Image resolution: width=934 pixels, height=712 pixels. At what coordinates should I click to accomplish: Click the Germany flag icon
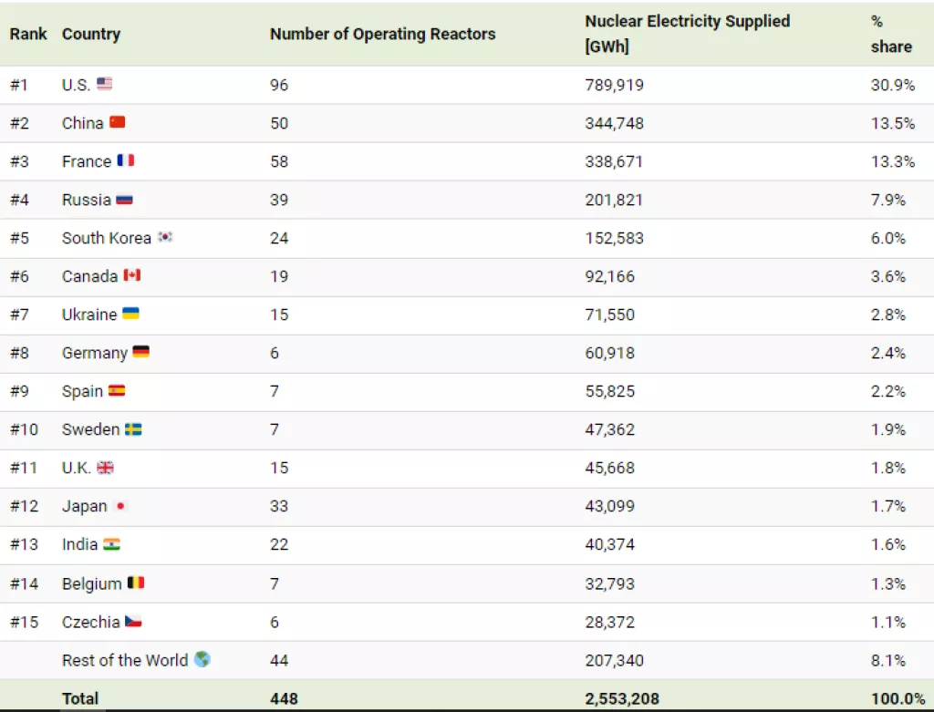tap(141, 352)
